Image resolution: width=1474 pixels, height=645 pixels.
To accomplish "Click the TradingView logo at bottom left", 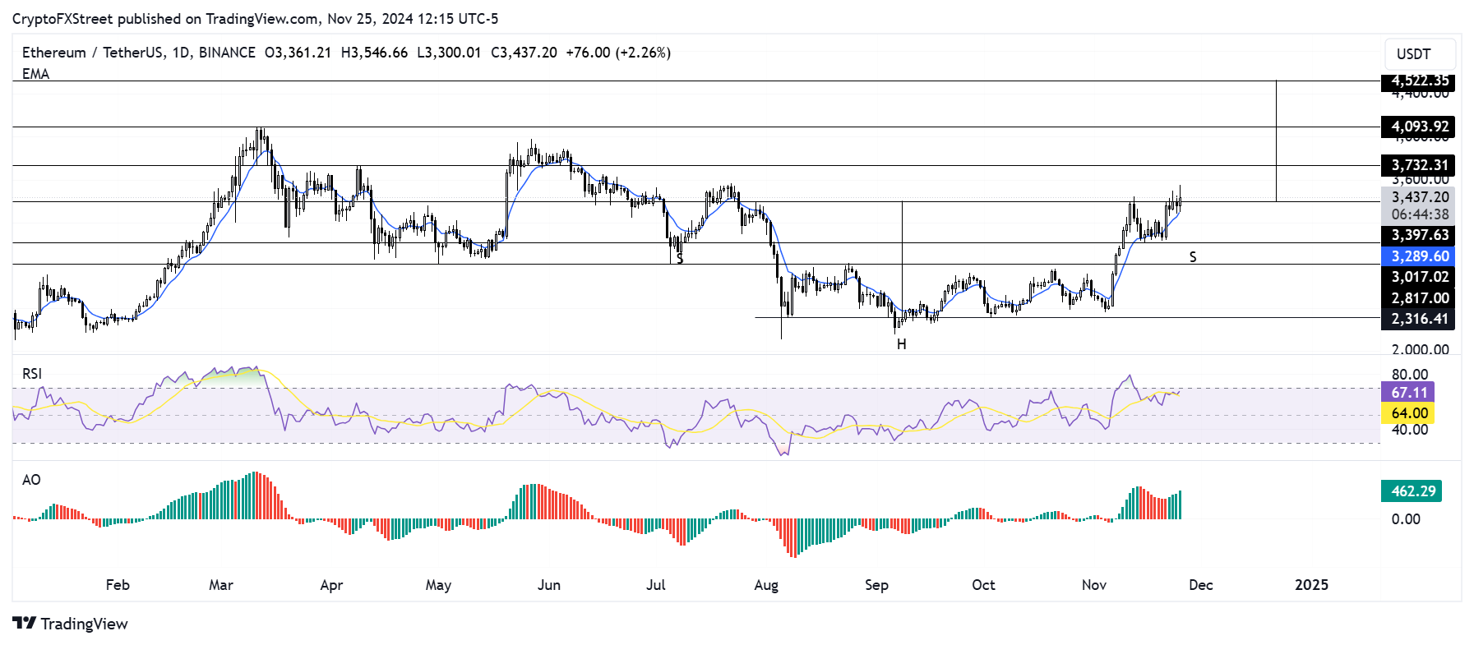I will (x=71, y=624).
